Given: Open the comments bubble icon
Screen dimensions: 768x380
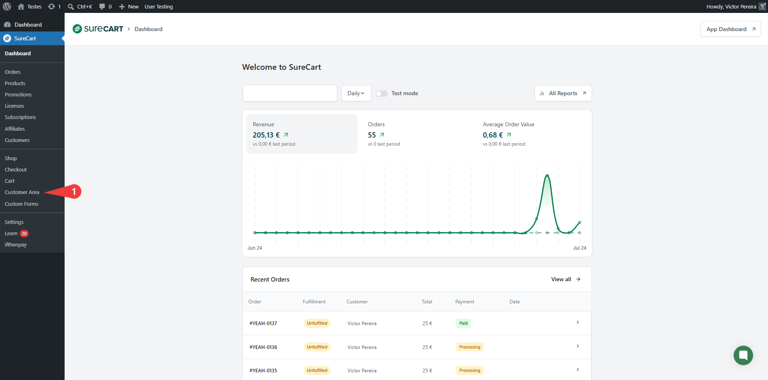Looking at the screenshot, I should [102, 6].
